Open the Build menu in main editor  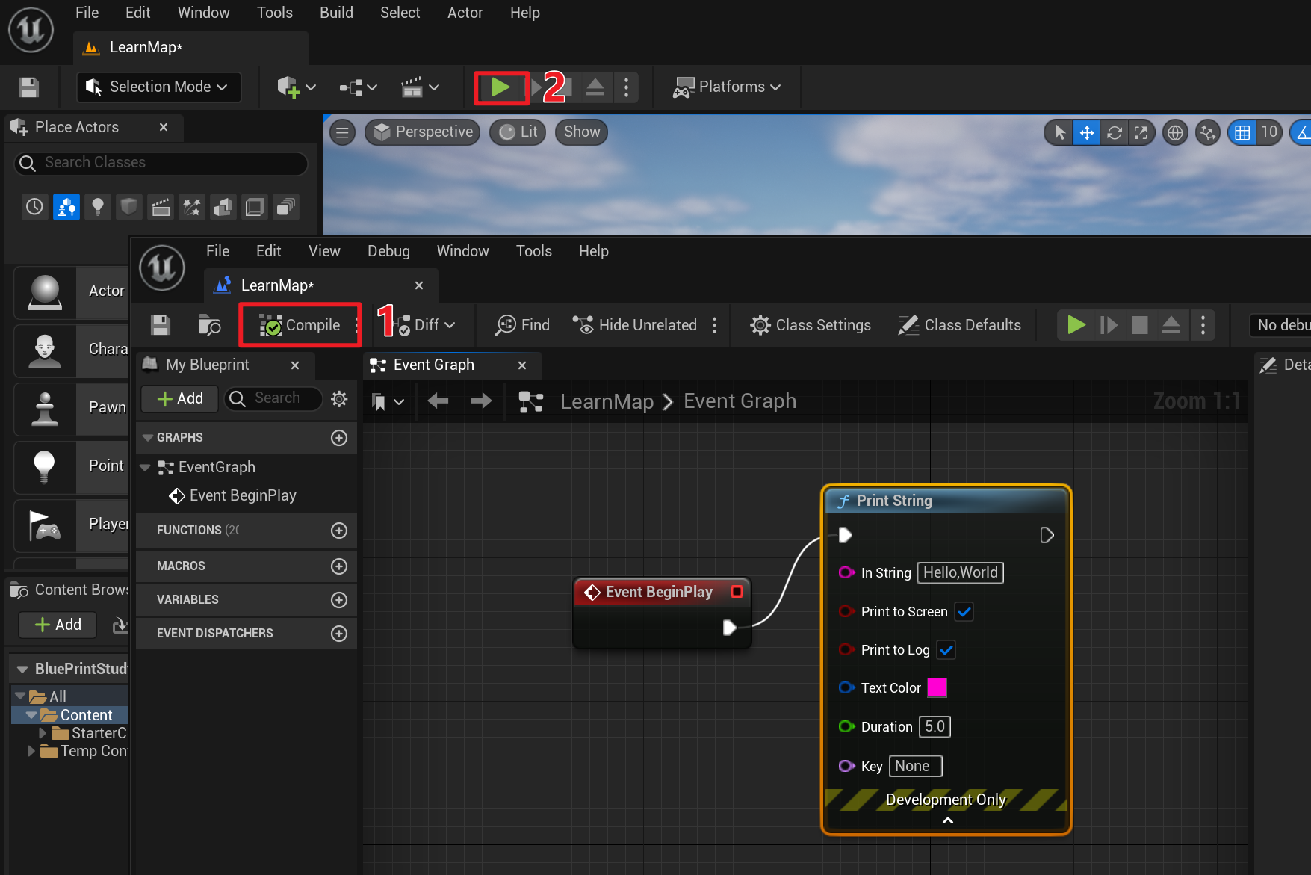coord(336,13)
